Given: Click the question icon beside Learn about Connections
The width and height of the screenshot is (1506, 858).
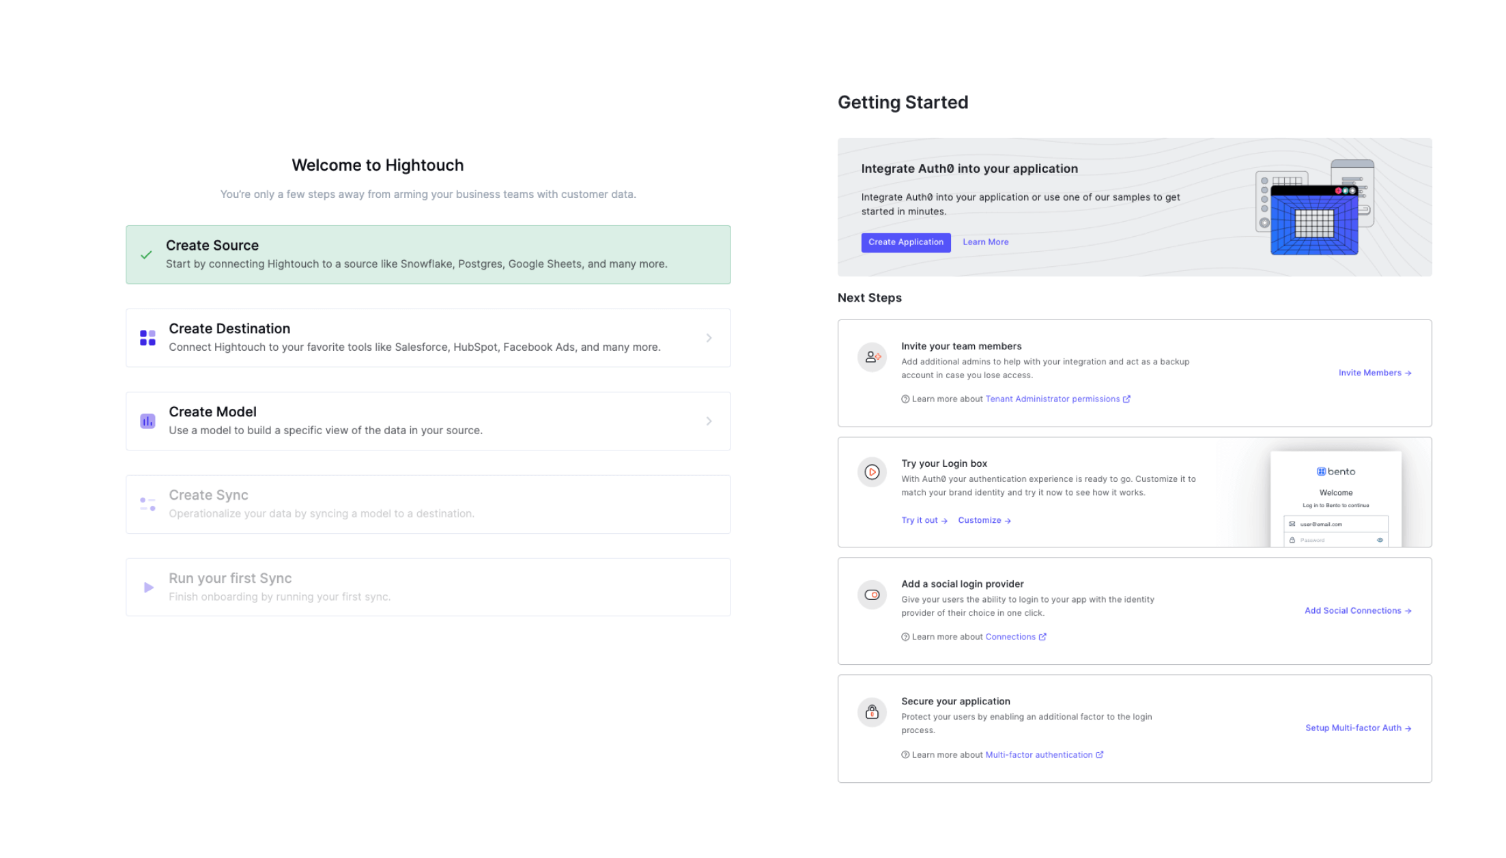Looking at the screenshot, I should pos(905,637).
